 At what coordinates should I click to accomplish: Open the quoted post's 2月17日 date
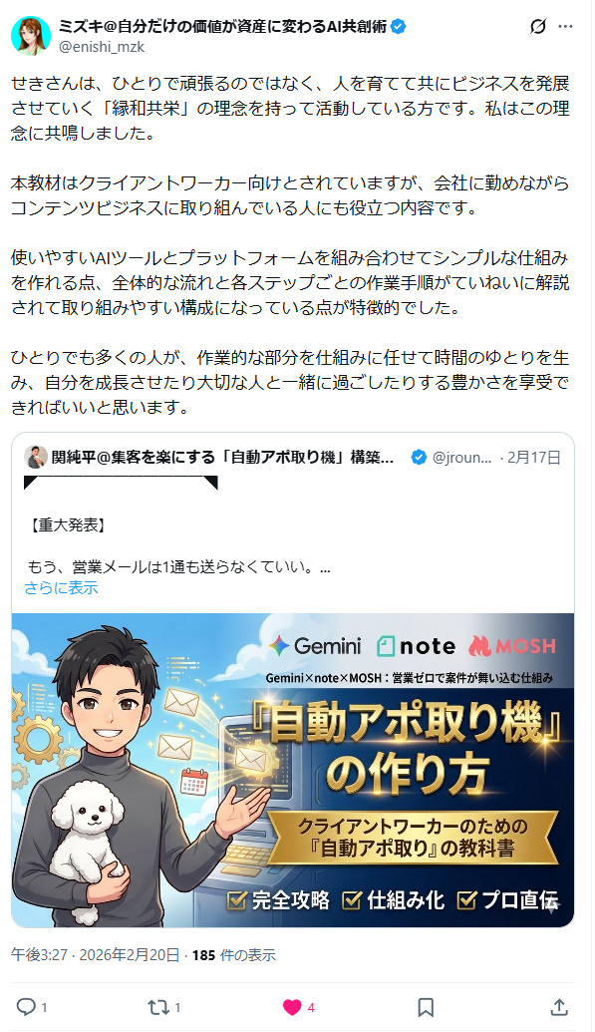(x=534, y=458)
